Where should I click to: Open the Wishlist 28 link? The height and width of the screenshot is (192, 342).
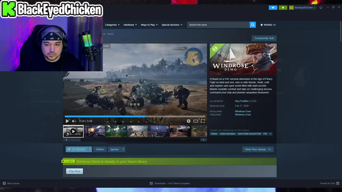pyautogui.click(x=268, y=25)
